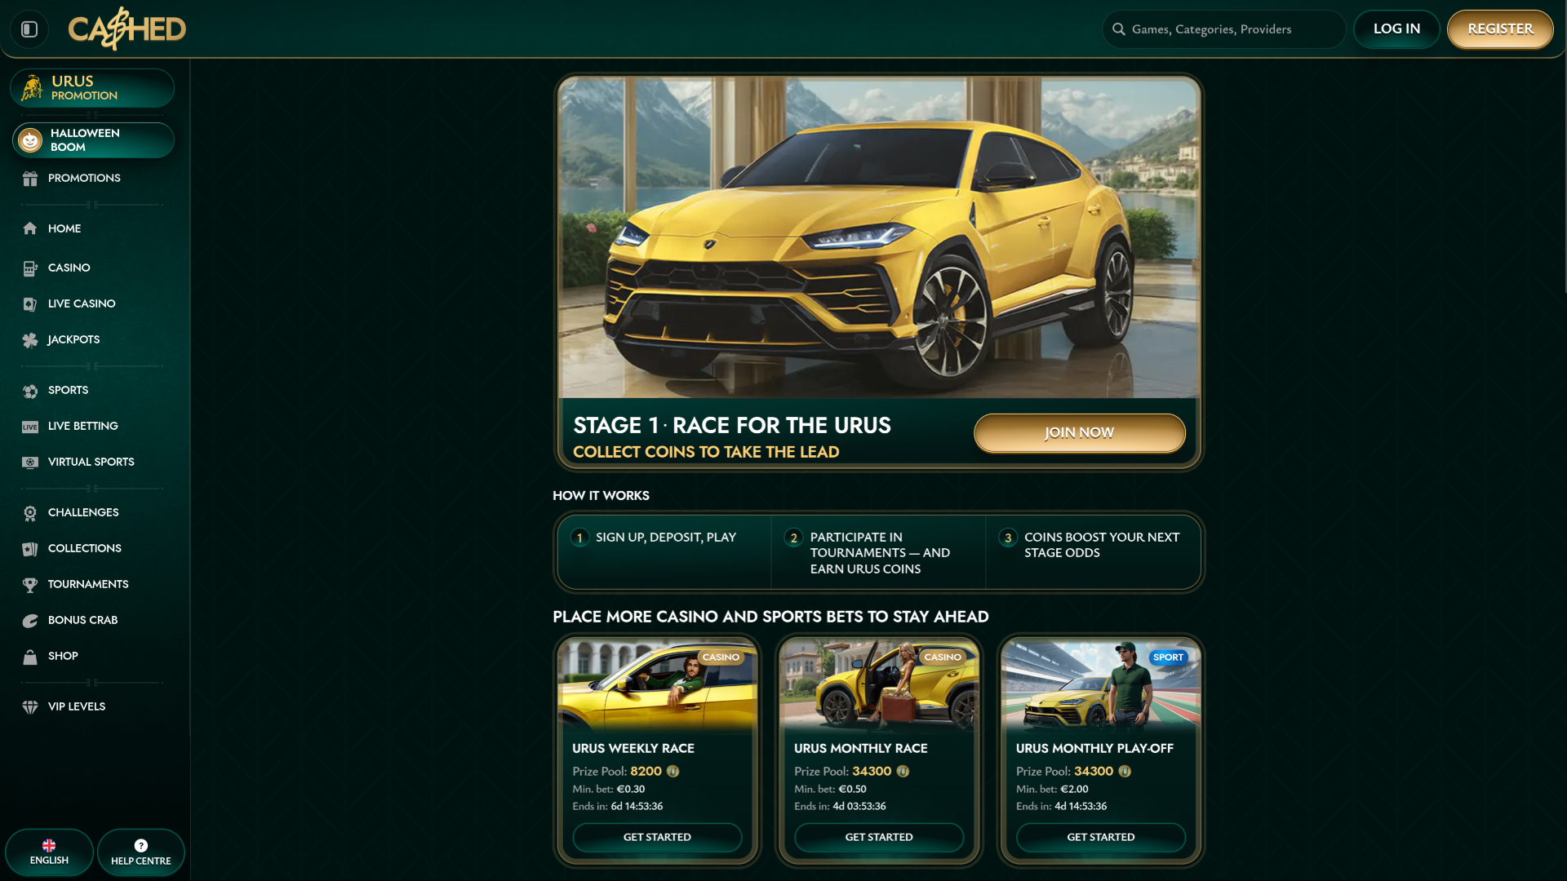Screen dimensions: 1567x881
Task: Select HOME in the sidebar menu
Action: coord(64,228)
